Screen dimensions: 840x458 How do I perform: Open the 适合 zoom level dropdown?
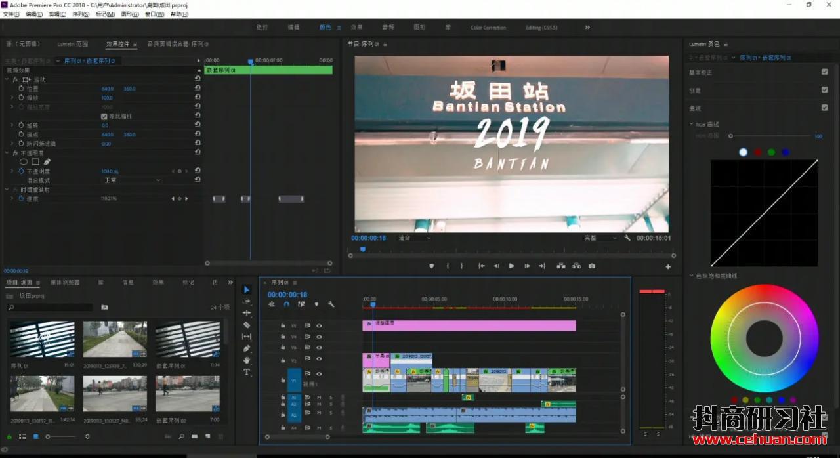coord(415,238)
